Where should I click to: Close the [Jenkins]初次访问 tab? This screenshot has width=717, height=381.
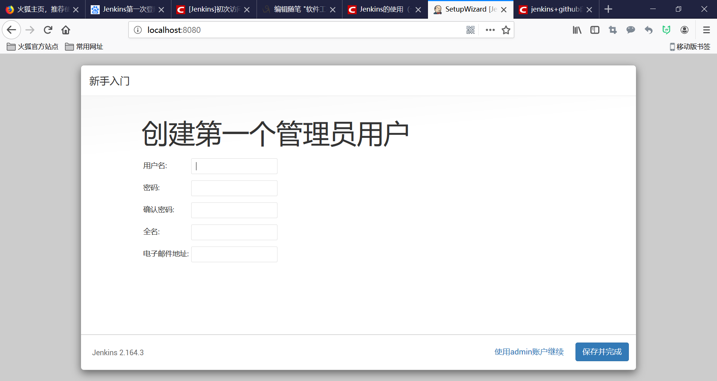tap(247, 10)
